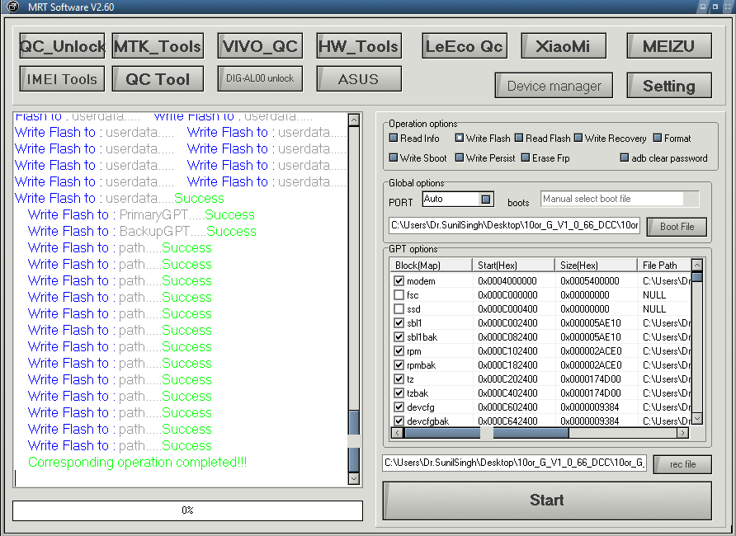Open the MEIZU module
The height and width of the screenshot is (536, 736).
(x=669, y=46)
